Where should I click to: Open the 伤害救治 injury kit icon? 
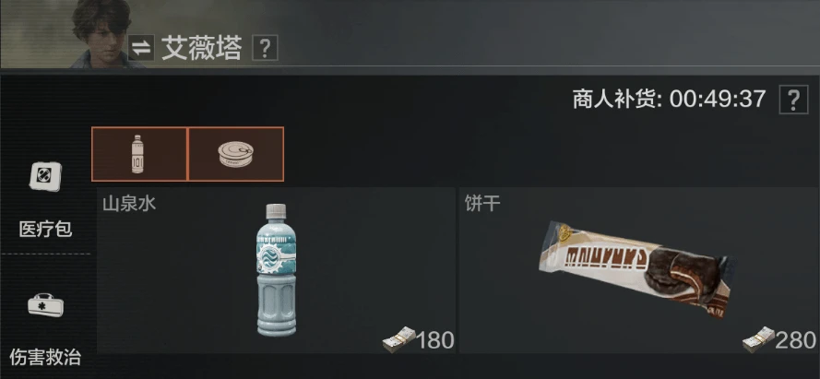pyautogui.click(x=45, y=305)
